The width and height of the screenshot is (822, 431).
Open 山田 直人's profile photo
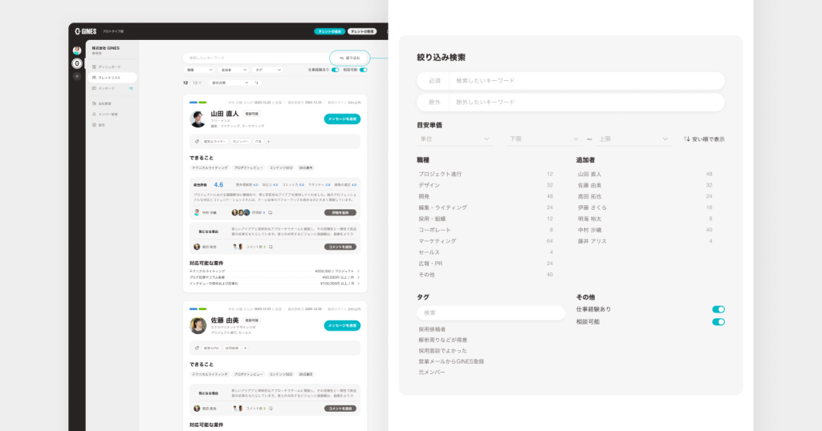pyautogui.click(x=197, y=119)
